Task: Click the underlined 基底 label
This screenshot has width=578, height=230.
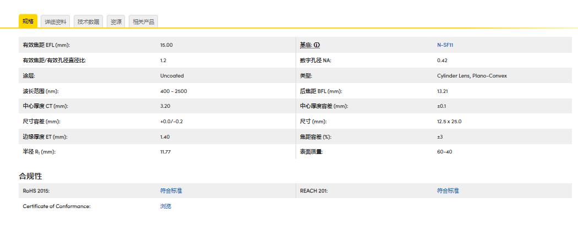Action: click(306, 45)
